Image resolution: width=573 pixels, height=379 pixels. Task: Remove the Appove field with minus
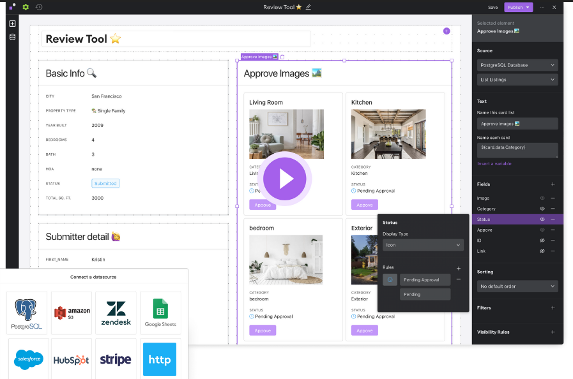click(x=553, y=230)
